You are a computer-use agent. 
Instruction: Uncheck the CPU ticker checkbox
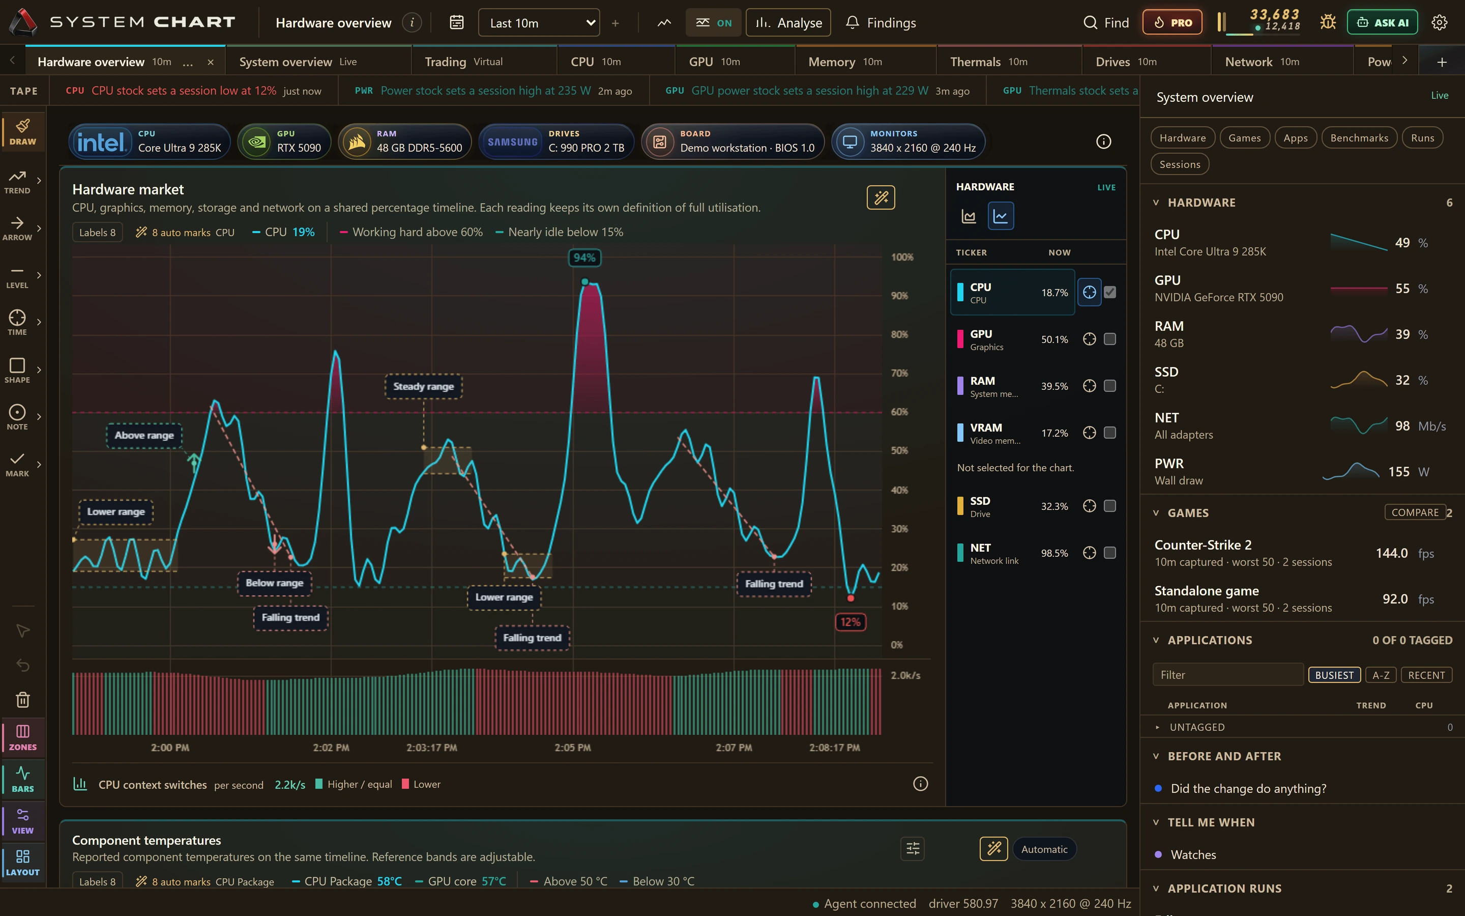click(1109, 292)
